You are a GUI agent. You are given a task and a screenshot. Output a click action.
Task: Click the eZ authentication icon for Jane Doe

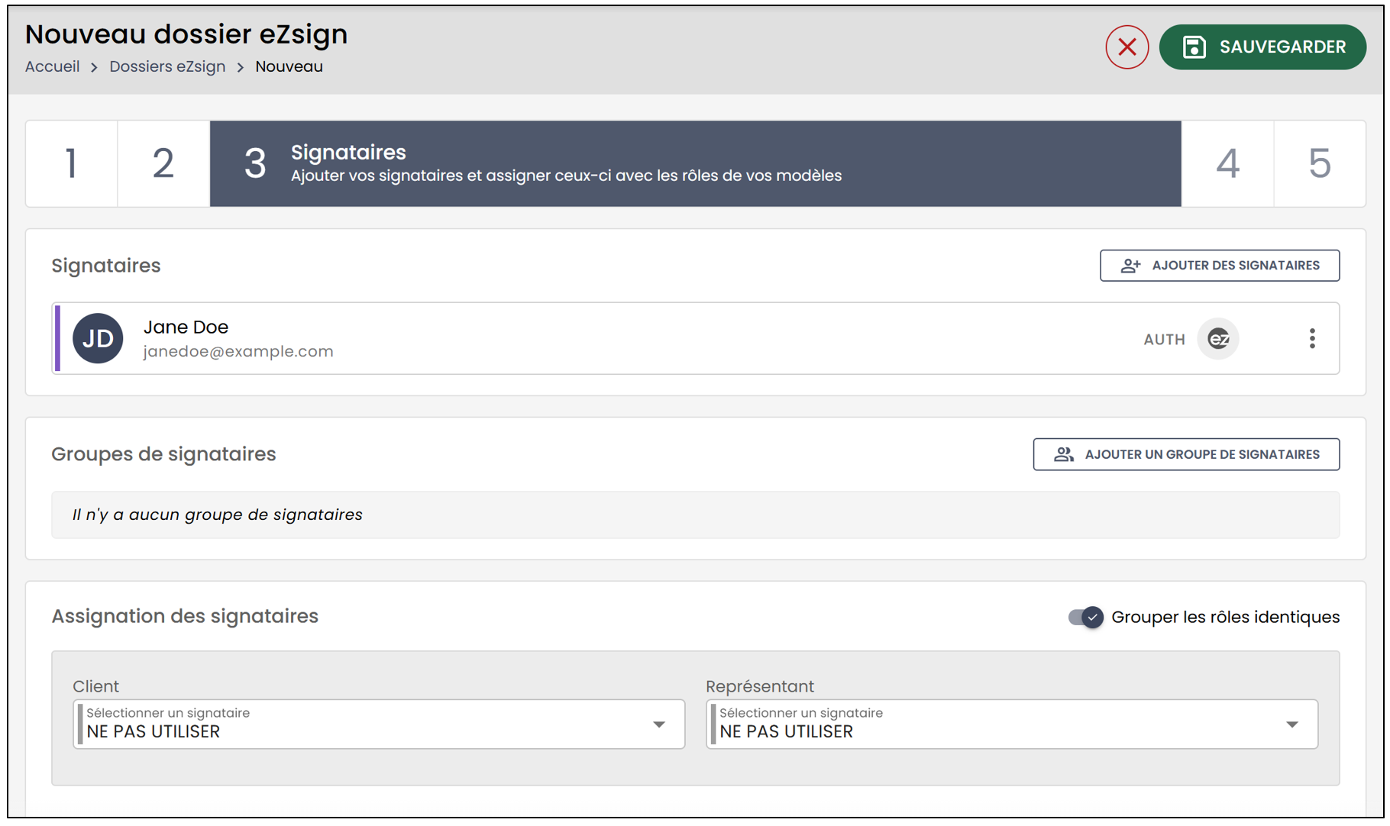(1218, 339)
